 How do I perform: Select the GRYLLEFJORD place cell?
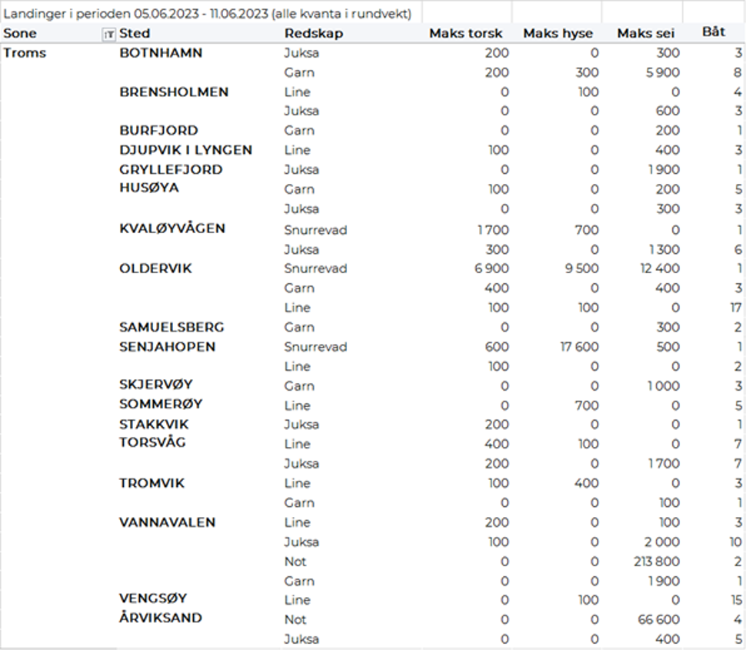[x=171, y=169]
